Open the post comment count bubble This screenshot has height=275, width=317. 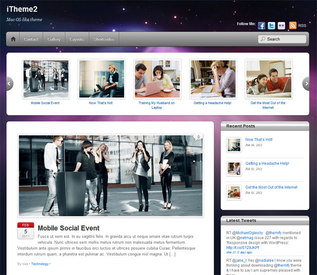[198, 137]
